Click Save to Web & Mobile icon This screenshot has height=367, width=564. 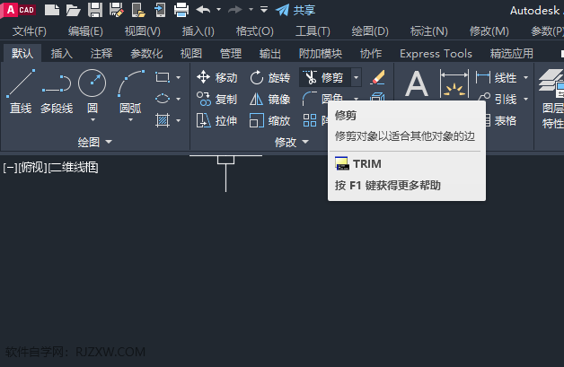point(160,10)
